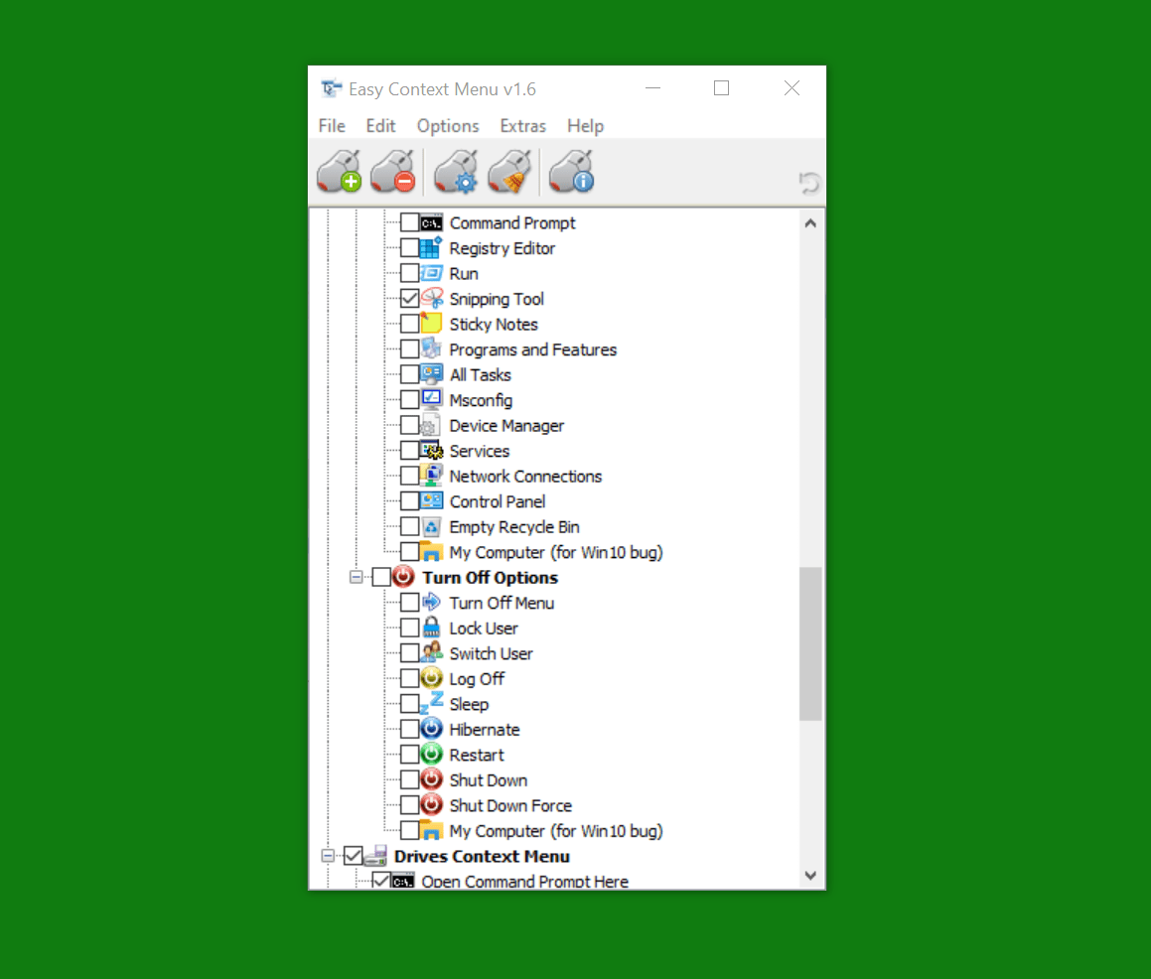Image resolution: width=1151 pixels, height=979 pixels.
Task: Click the Drives Context Menu drive icon
Action: click(x=375, y=856)
